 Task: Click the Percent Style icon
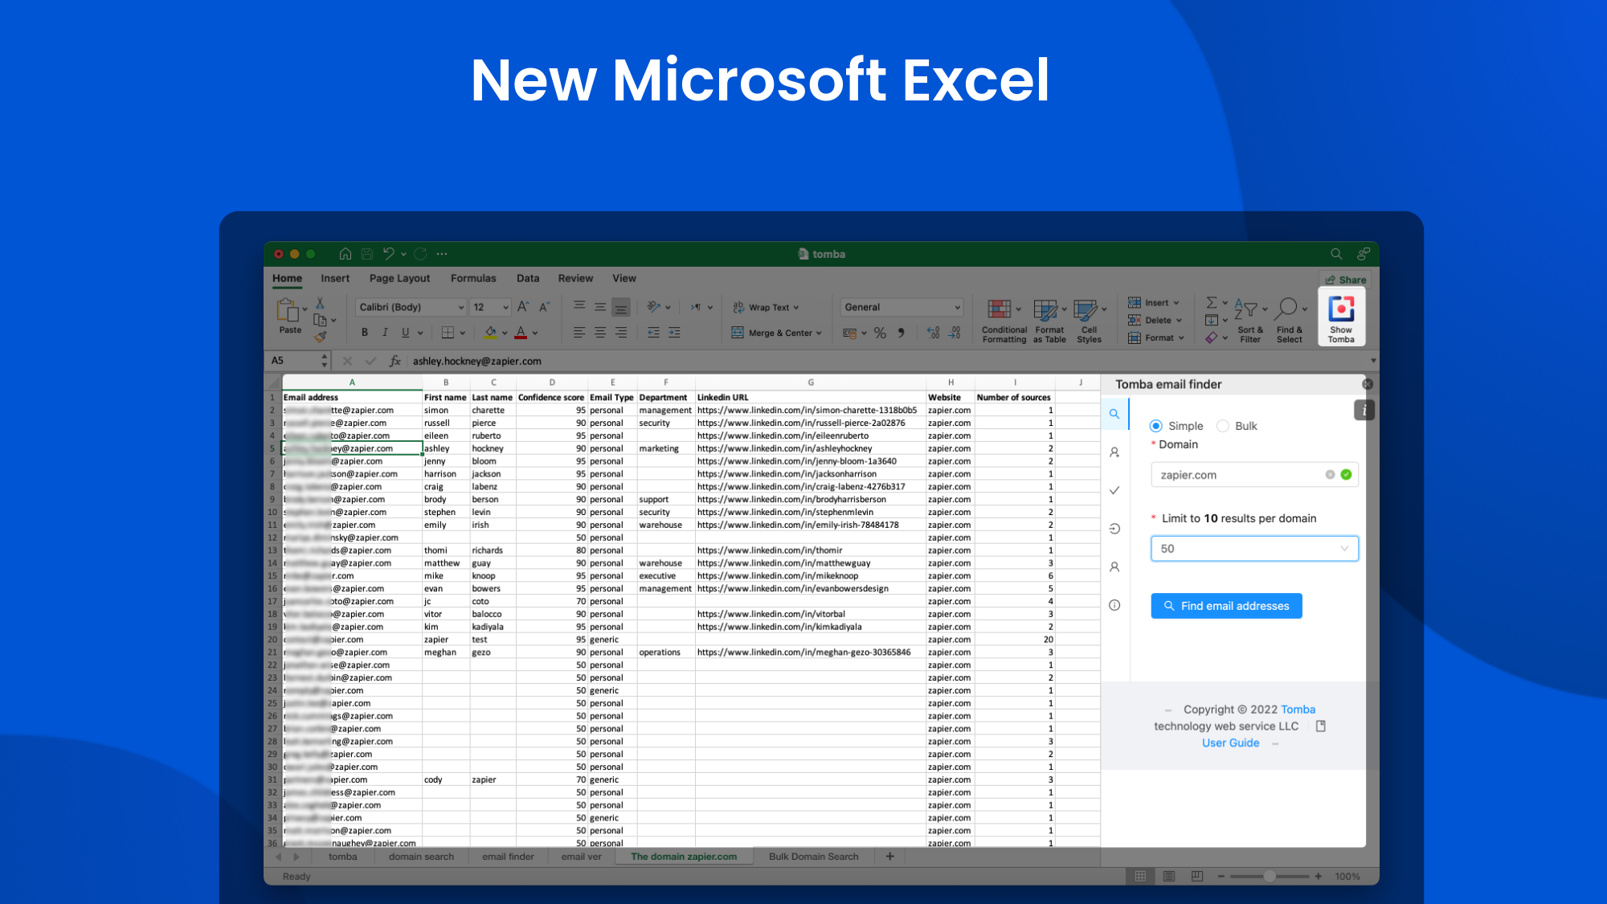880,333
